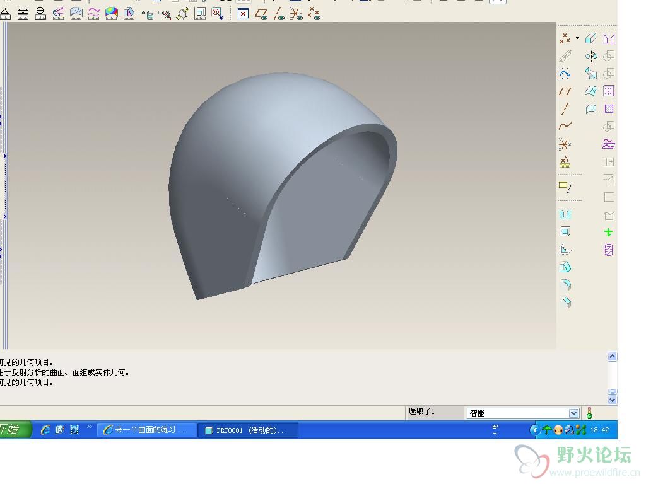The image size is (646, 484).
Task: Open the 来一个曲面的练习 browser taskbar button
Action: coord(146,430)
